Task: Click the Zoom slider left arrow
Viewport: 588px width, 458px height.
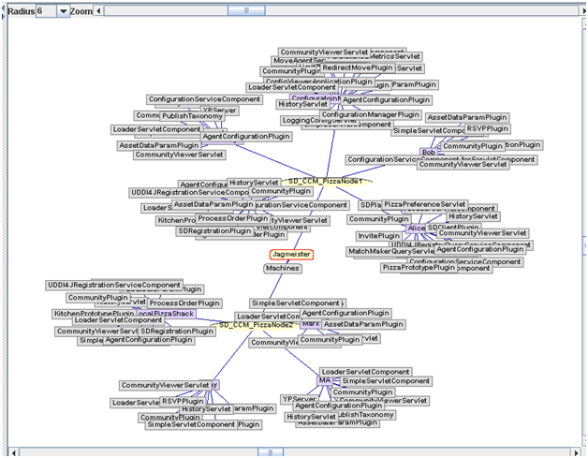Action: tap(100, 10)
